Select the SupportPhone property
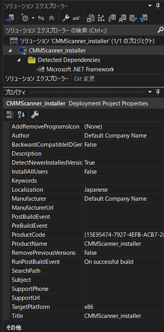 pyautogui.click(x=30, y=289)
